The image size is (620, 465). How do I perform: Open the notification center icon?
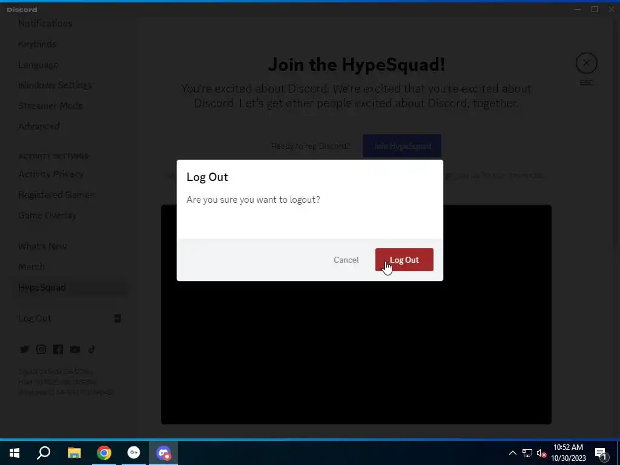[601, 453]
